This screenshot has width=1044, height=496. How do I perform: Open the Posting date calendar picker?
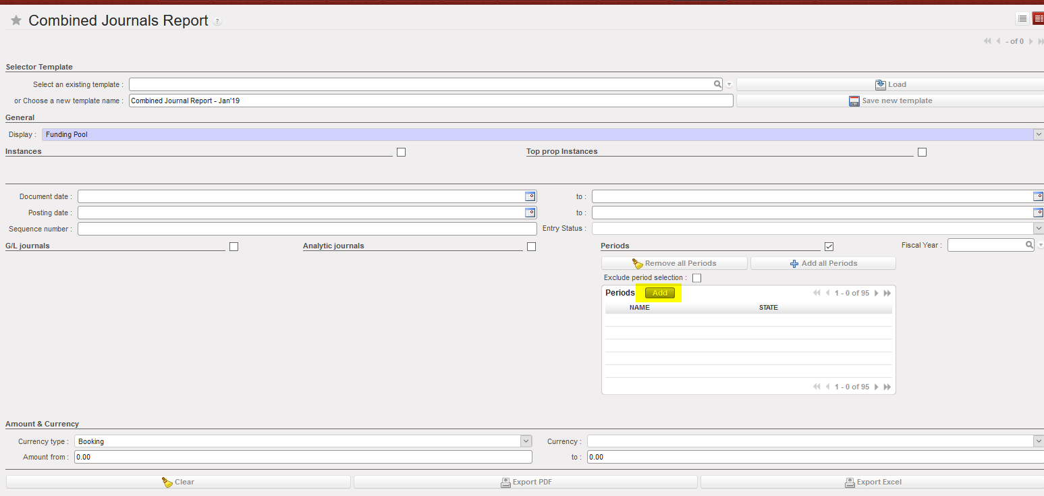[x=530, y=213]
